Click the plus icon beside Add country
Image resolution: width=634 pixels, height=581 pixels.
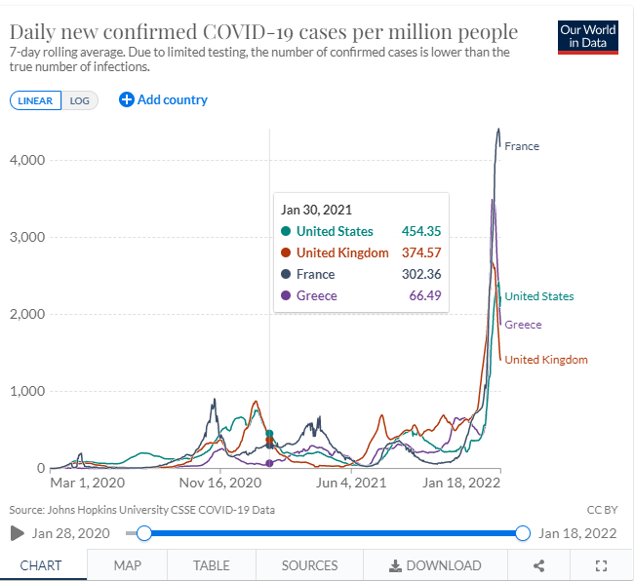[126, 99]
